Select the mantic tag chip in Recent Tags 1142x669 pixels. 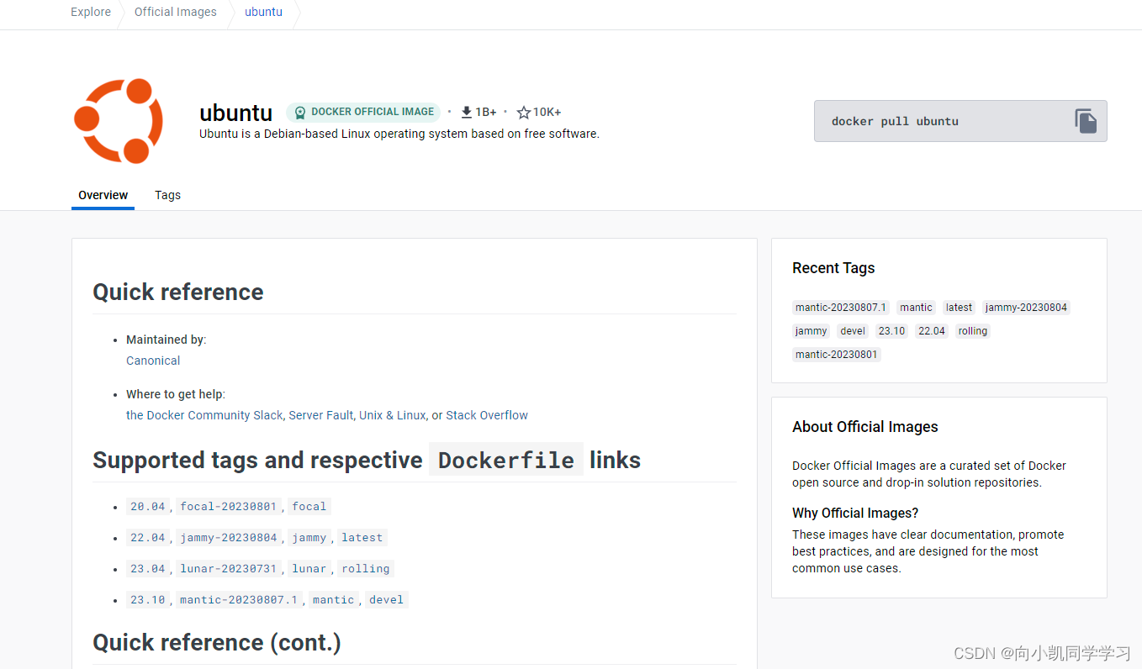click(x=916, y=307)
